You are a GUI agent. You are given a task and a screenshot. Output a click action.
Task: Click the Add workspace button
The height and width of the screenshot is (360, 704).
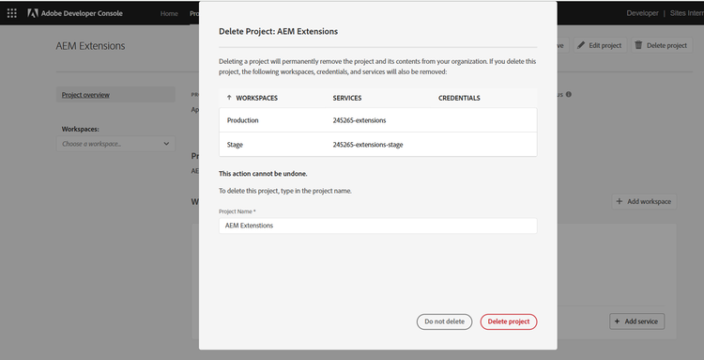click(x=644, y=201)
